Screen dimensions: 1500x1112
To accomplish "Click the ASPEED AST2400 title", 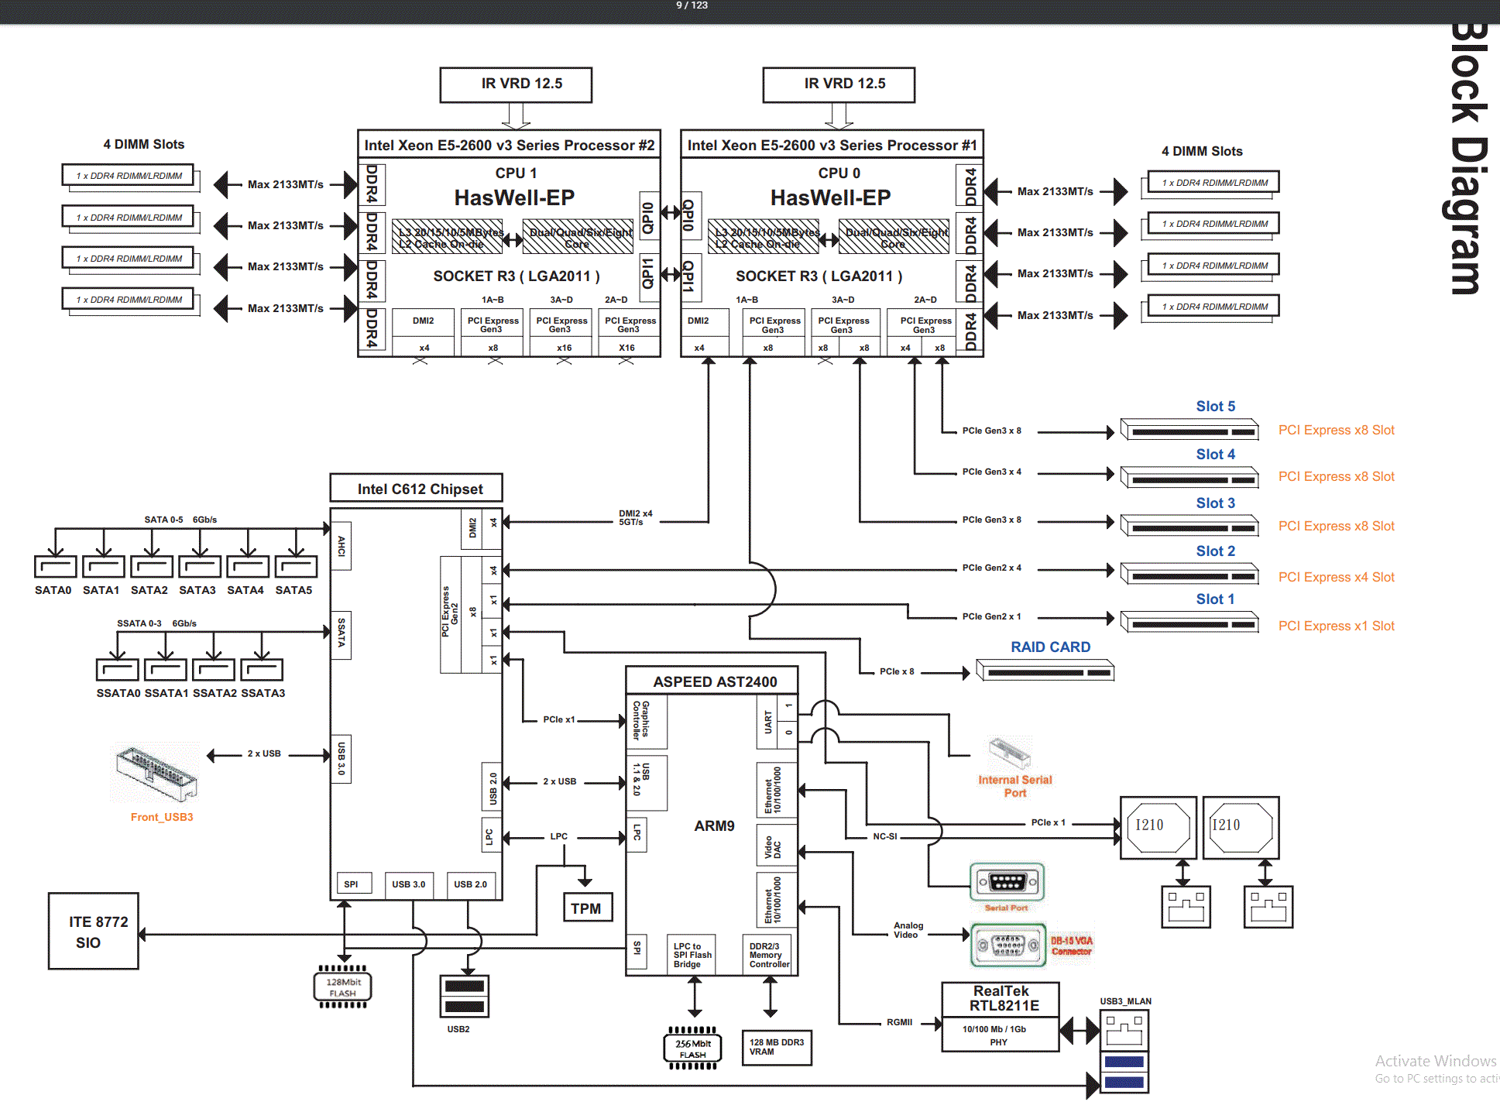I will (713, 681).
